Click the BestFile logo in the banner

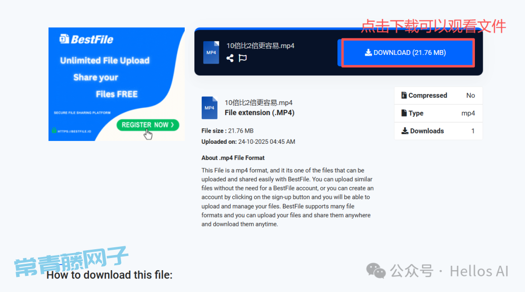click(87, 39)
